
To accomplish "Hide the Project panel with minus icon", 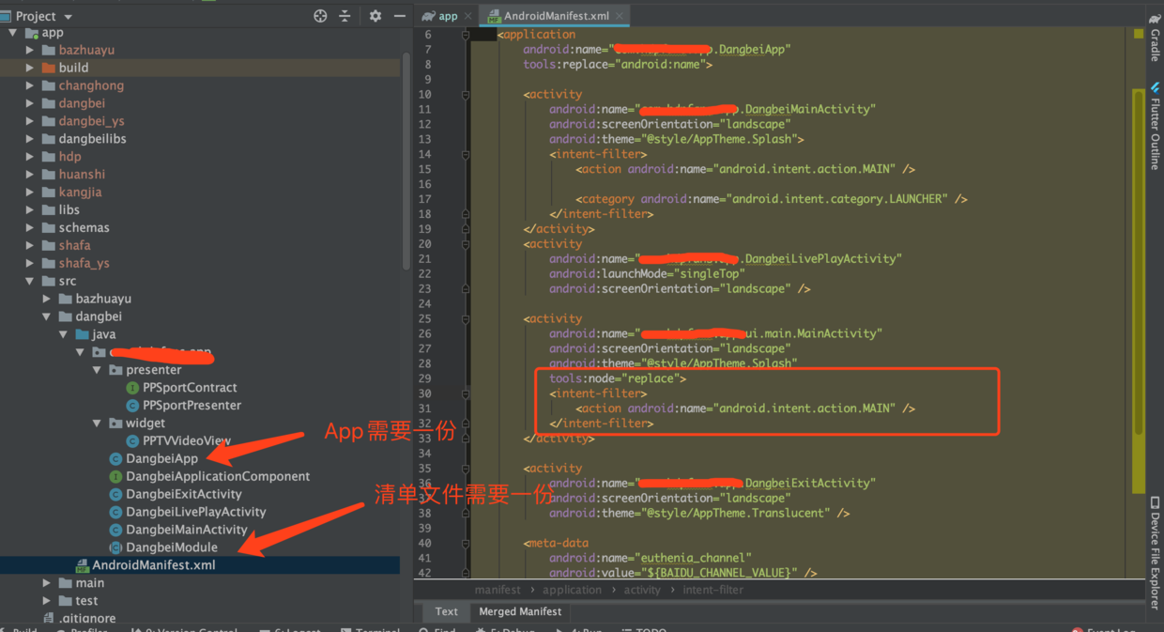I will pos(400,16).
